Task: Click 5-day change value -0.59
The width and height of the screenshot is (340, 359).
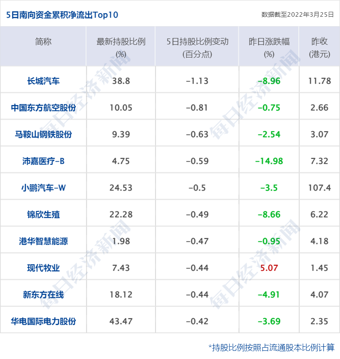Action: (197, 161)
